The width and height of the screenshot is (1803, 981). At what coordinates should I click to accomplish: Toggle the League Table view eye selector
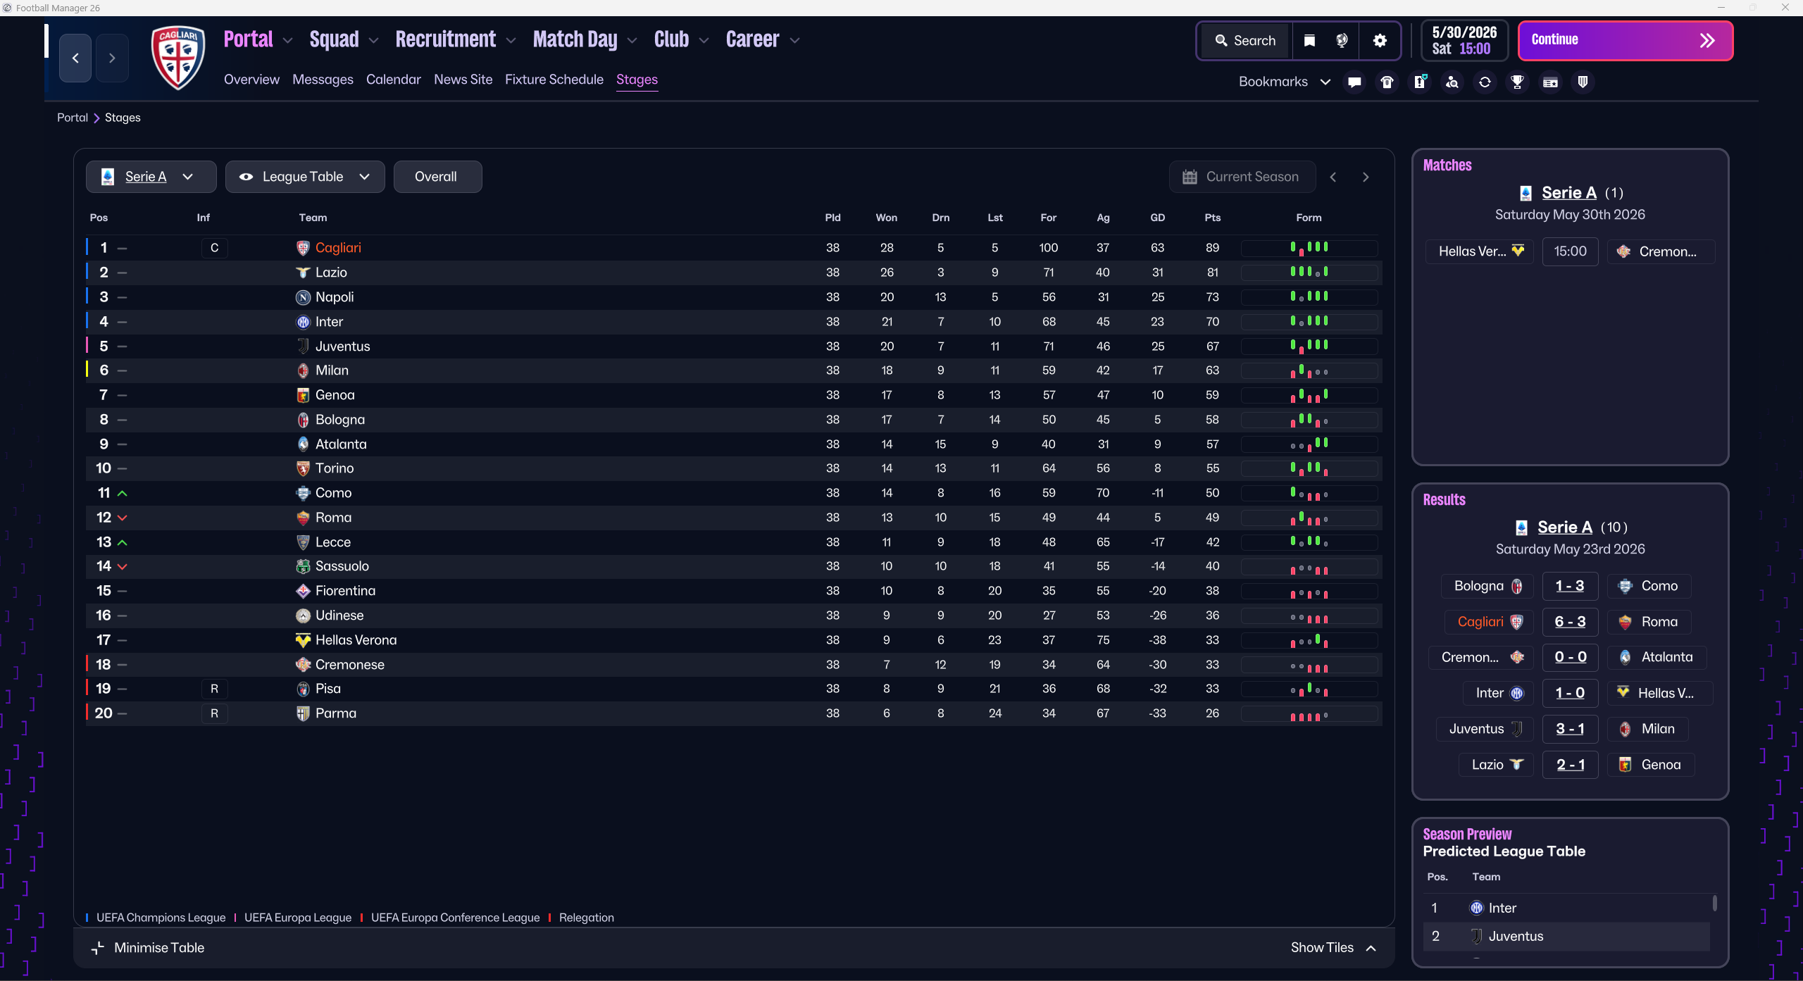304,177
